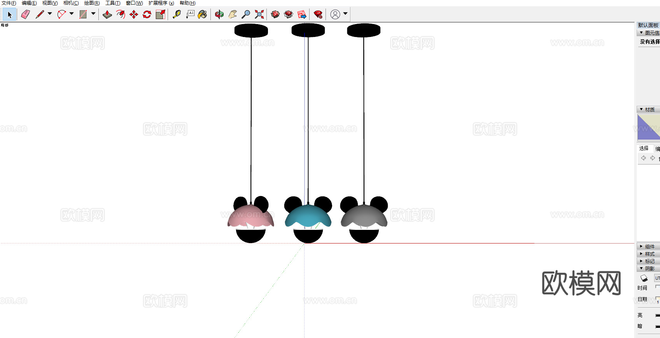The image size is (660, 338).
Task: Click the user account profile icon
Action: pos(335,15)
